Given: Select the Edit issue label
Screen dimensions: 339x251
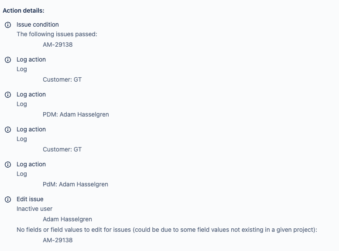Looking at the screenshot, I should coord(30,199).
